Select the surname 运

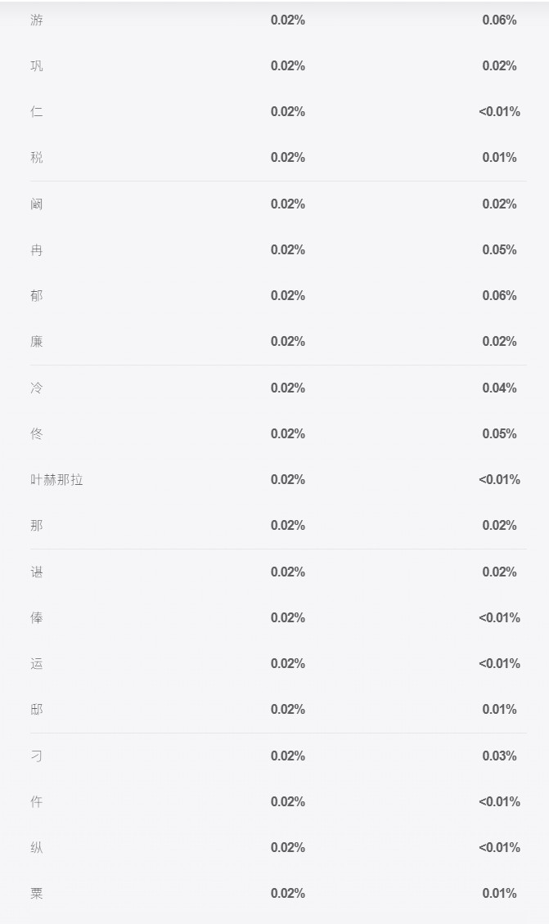[x=37, y=664]
